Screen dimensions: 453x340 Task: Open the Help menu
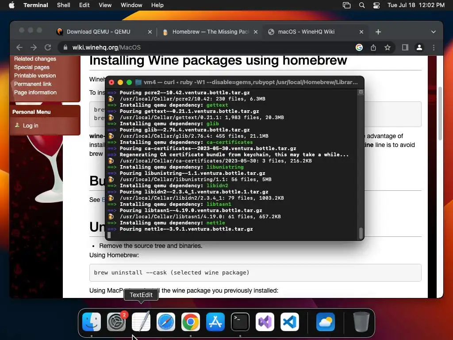click(x=157, y=5)
